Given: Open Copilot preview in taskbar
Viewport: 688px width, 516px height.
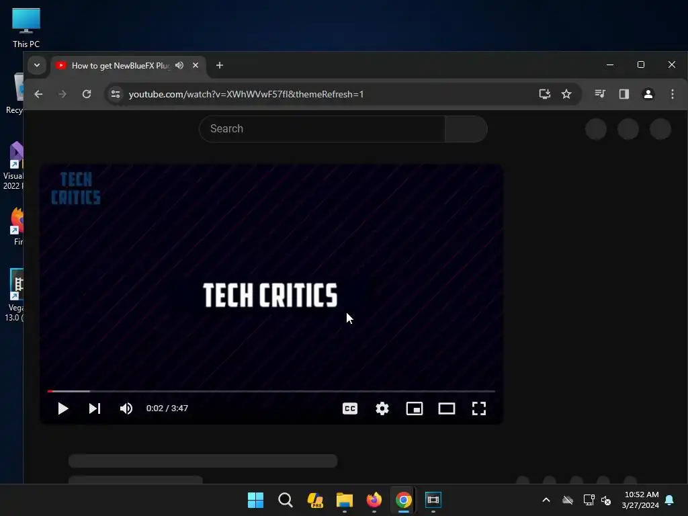Looking at the screenshot, I should pyautogui.click(x=315, y=500).
